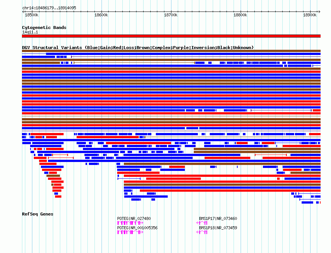This screenshot has width=331, height=253.
Task: Open the DGV Structural Variants track title
Action: tap(138, 48)
